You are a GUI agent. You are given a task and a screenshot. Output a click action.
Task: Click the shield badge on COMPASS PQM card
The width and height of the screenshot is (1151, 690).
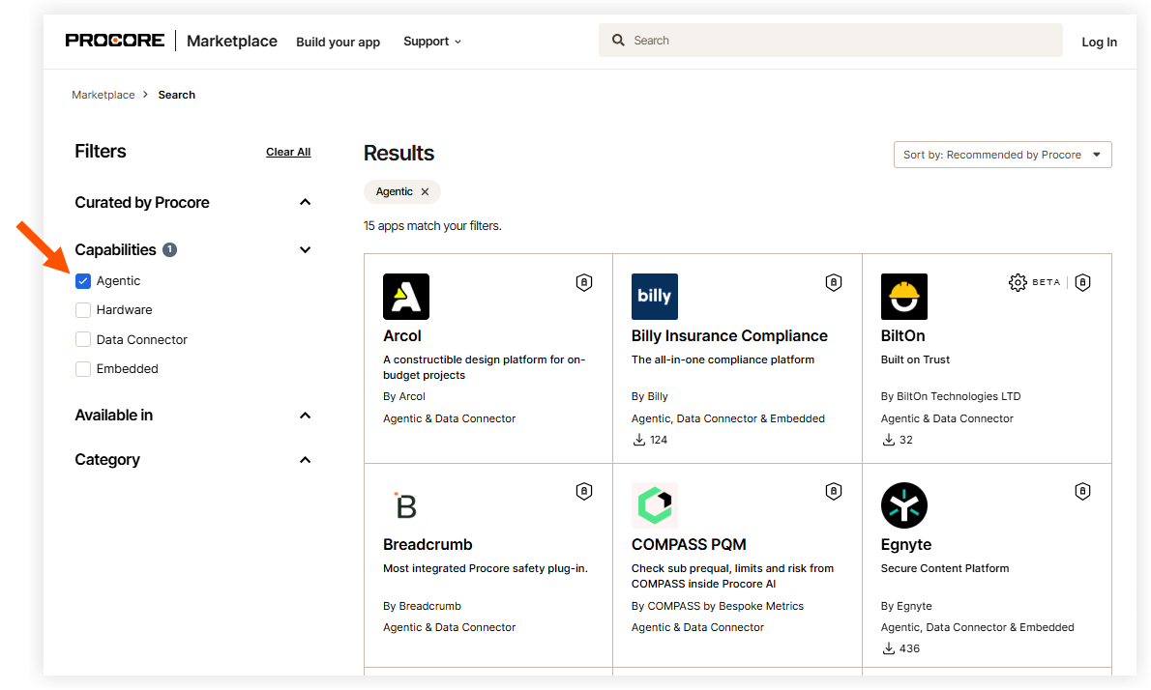coord(833,491)
